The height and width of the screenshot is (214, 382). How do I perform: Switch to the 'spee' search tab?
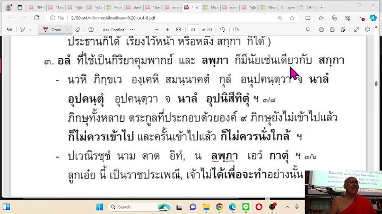pyautogui.click(x=289, y=7)
